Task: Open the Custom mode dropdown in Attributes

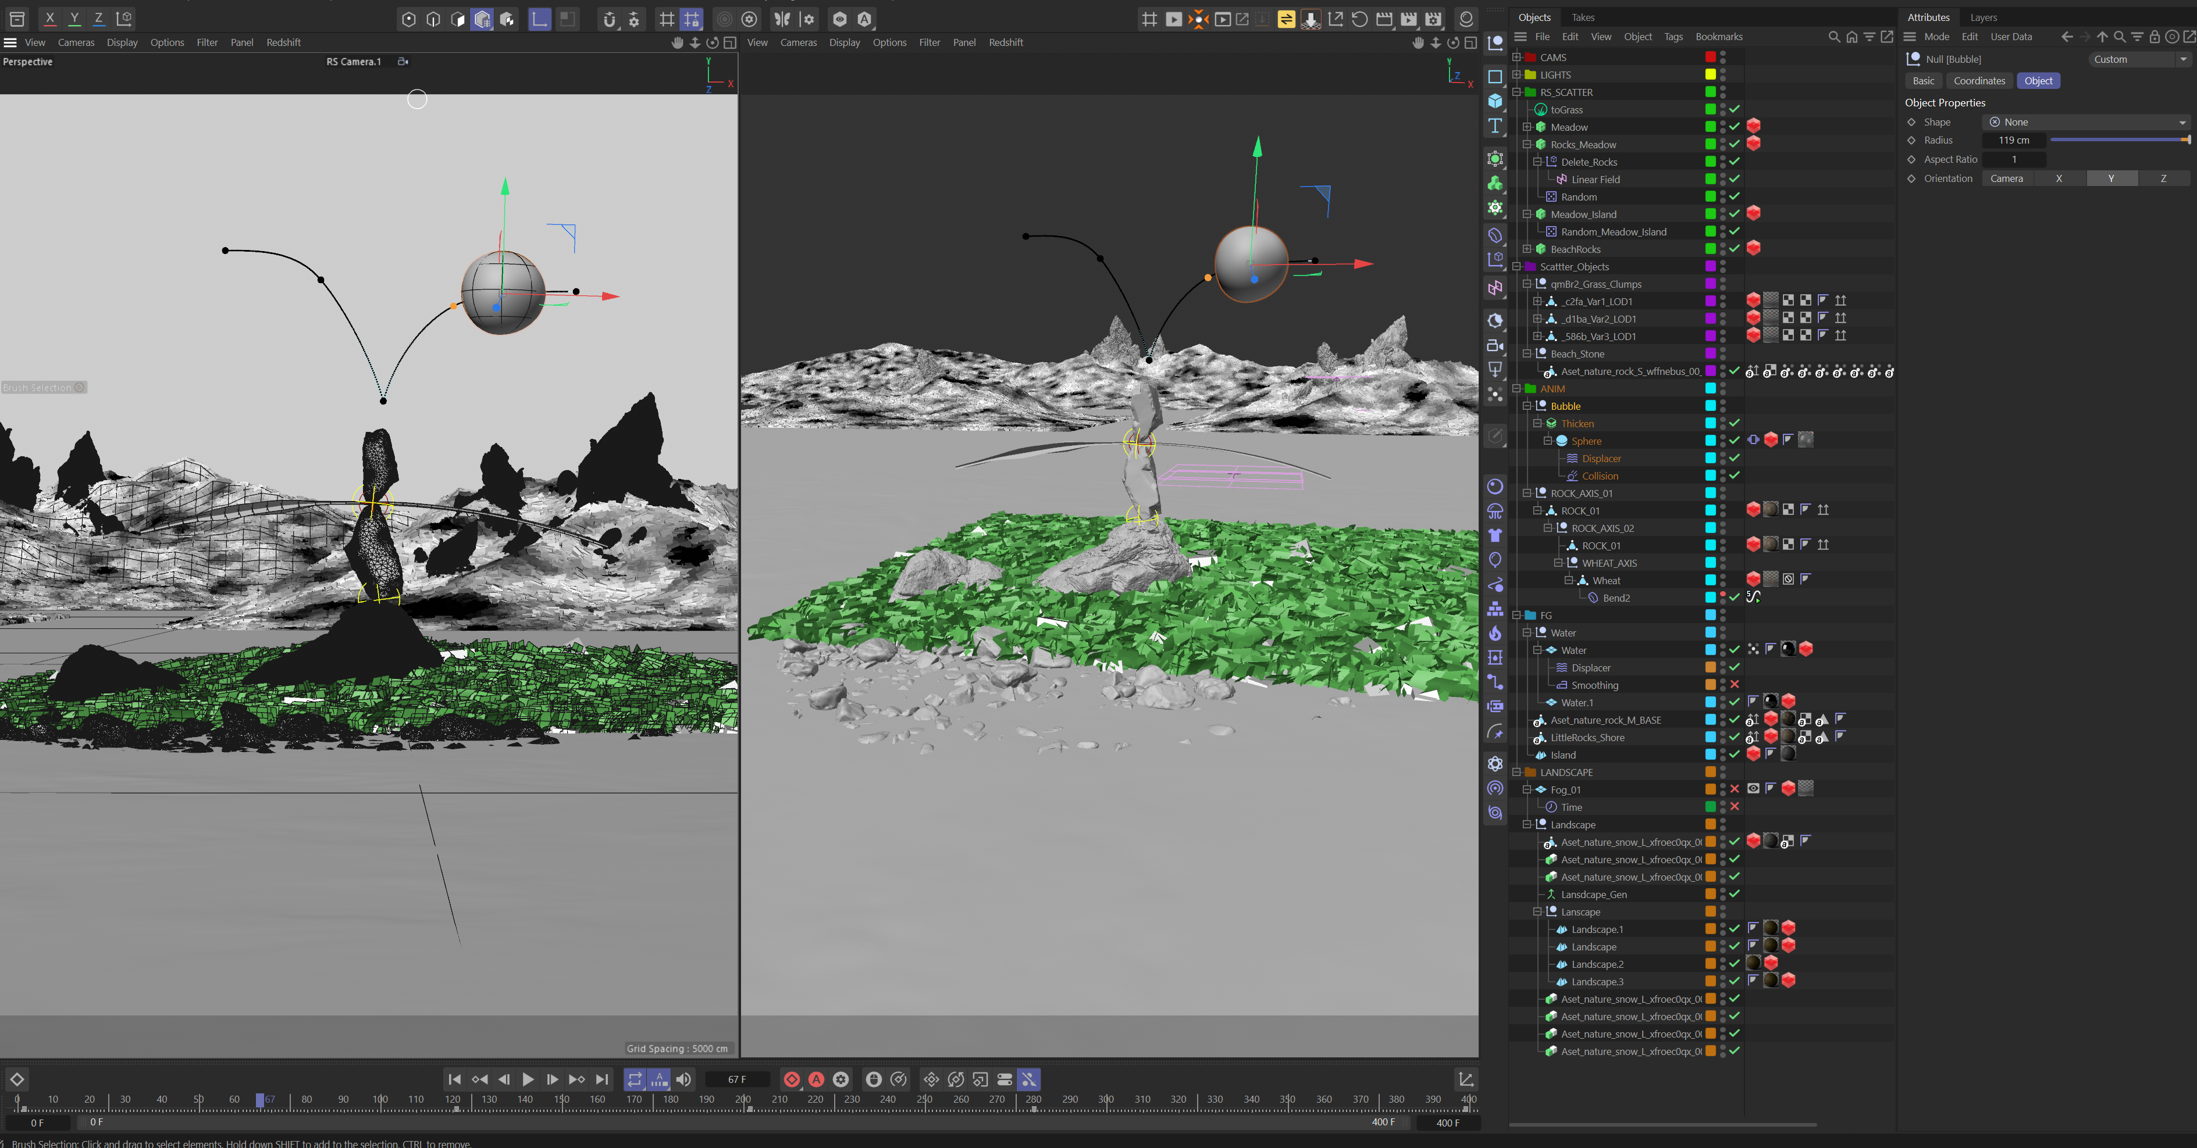Action: tap(2140, 59)
